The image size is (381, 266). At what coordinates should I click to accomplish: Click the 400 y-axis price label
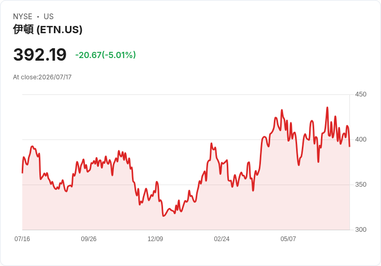[361, 139]
